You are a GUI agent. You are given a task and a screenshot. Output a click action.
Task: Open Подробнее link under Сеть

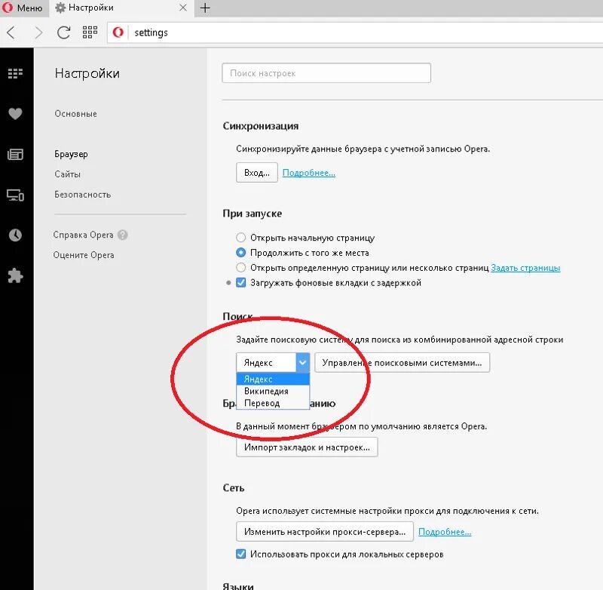[445, 532]
